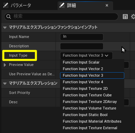Open the details settings gear icon
The width and height of the screenshot is (135, 133).
(133, 17)
